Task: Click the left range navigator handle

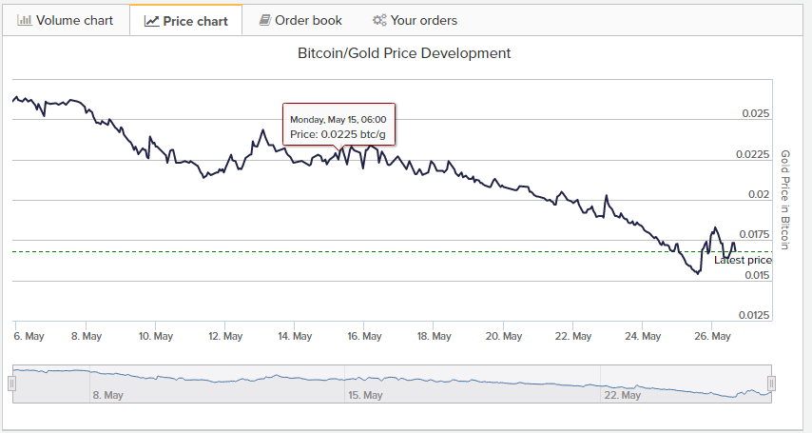Action: pyautogui.click(x=12, y=384)
